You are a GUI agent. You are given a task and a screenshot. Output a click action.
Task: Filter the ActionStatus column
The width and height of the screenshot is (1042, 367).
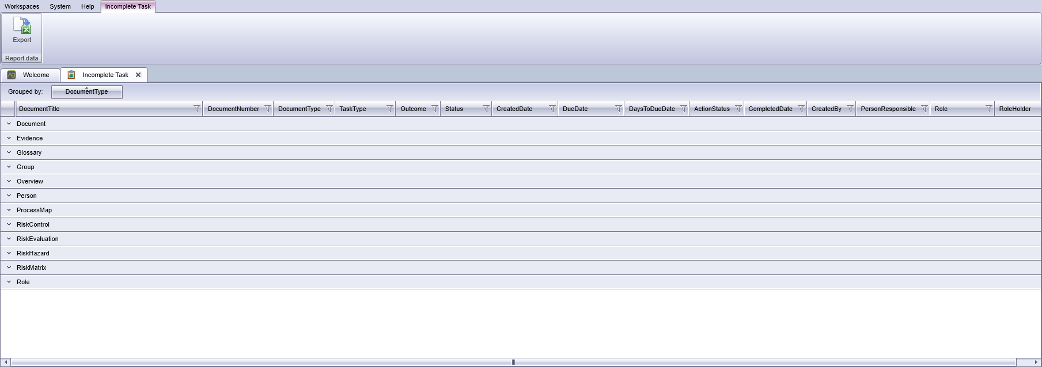(x=738, y=109)
